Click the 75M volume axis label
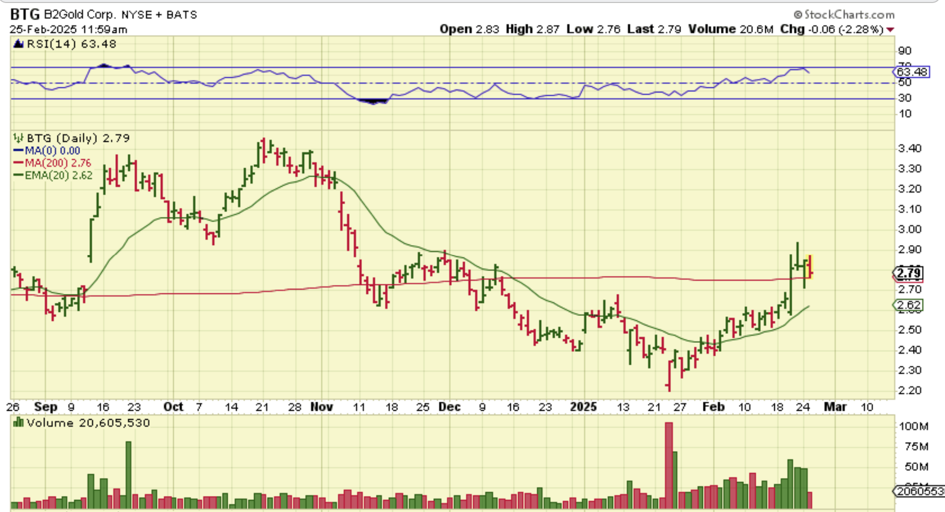 click(x=917, y=447)
